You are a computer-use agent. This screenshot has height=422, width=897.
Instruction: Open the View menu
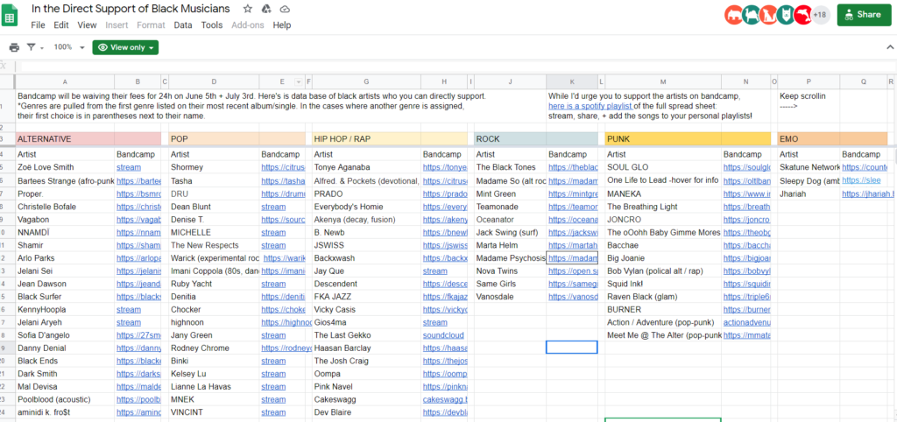point(87,25)
